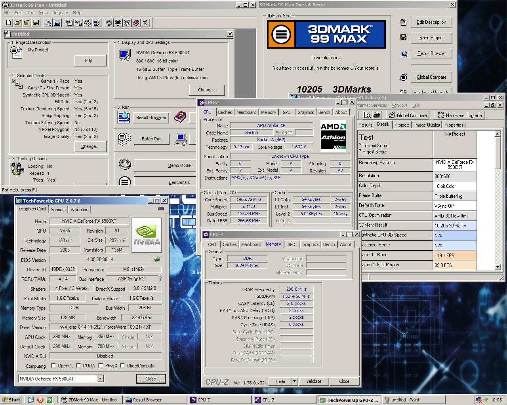Click the BIOS Version field in GPU-Z
This screenshot has width=507, height=405.
click(100, 259)
